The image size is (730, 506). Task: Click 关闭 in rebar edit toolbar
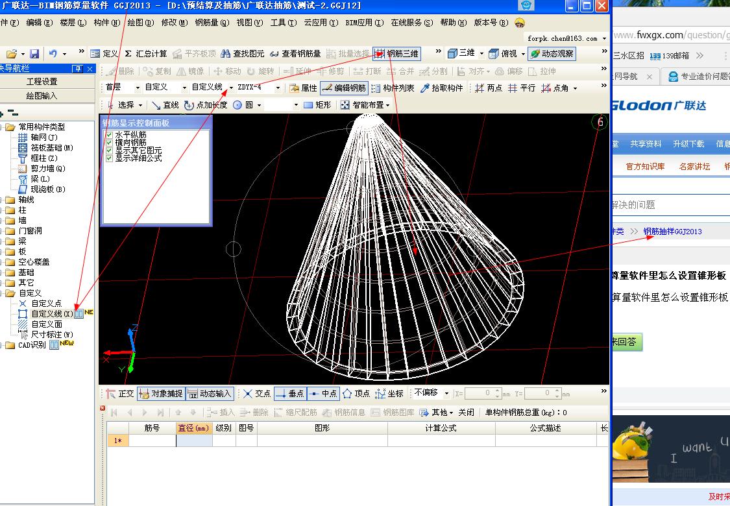click(x=466, y=413)
